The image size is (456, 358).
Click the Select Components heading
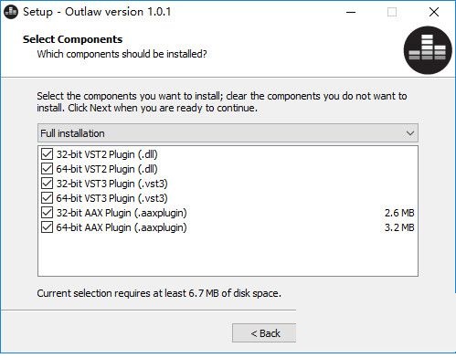pyautogui.click(x=72, y=39)
